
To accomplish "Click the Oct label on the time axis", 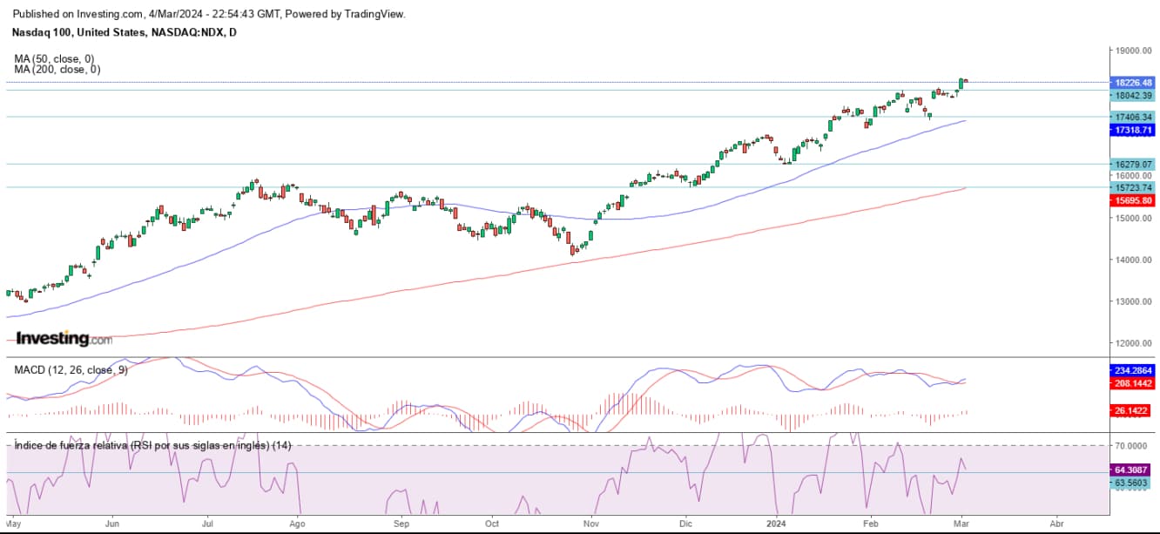I will 492,524.
